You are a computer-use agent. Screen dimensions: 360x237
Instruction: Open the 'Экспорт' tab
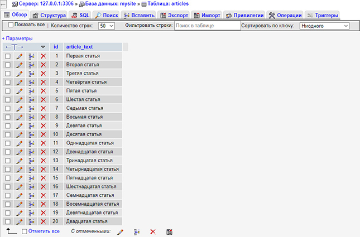pyautogui.click(x=174, y=15)
